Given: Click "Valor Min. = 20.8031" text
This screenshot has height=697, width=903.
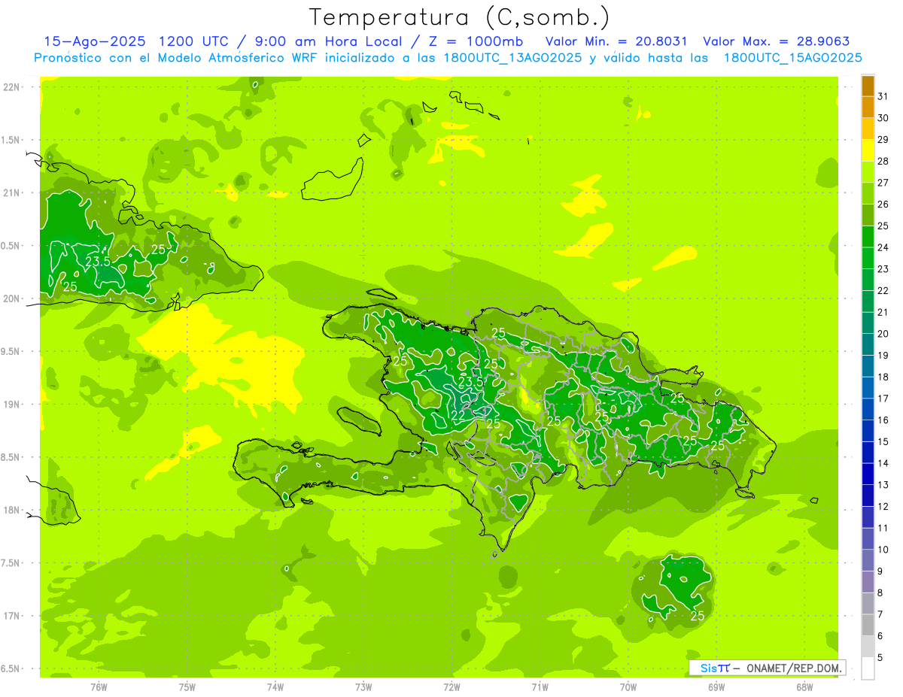Looking at the screenshot, I should tap(616, 41).
